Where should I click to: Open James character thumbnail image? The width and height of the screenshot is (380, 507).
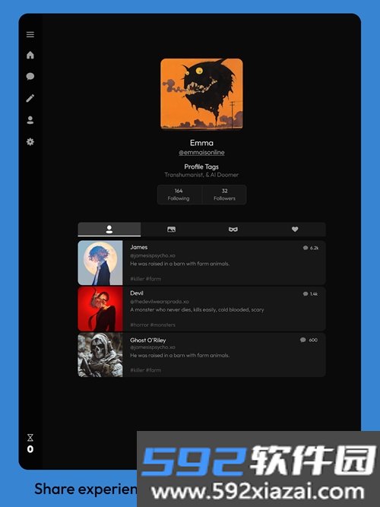coord(100,262)
